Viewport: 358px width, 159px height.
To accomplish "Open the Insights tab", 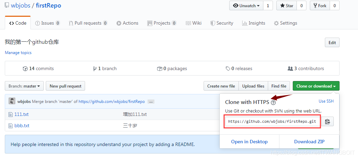I will (253, 23).
